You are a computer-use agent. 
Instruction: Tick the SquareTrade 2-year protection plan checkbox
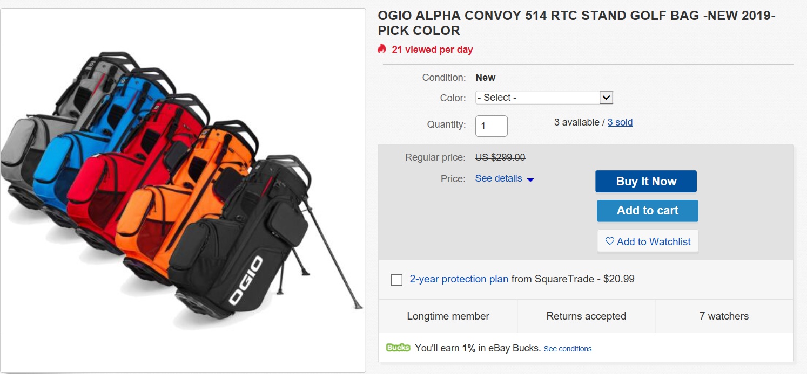[396, 280]
